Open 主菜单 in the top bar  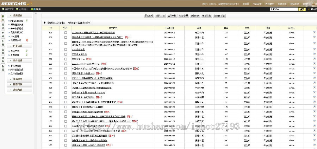click(245, 4)
